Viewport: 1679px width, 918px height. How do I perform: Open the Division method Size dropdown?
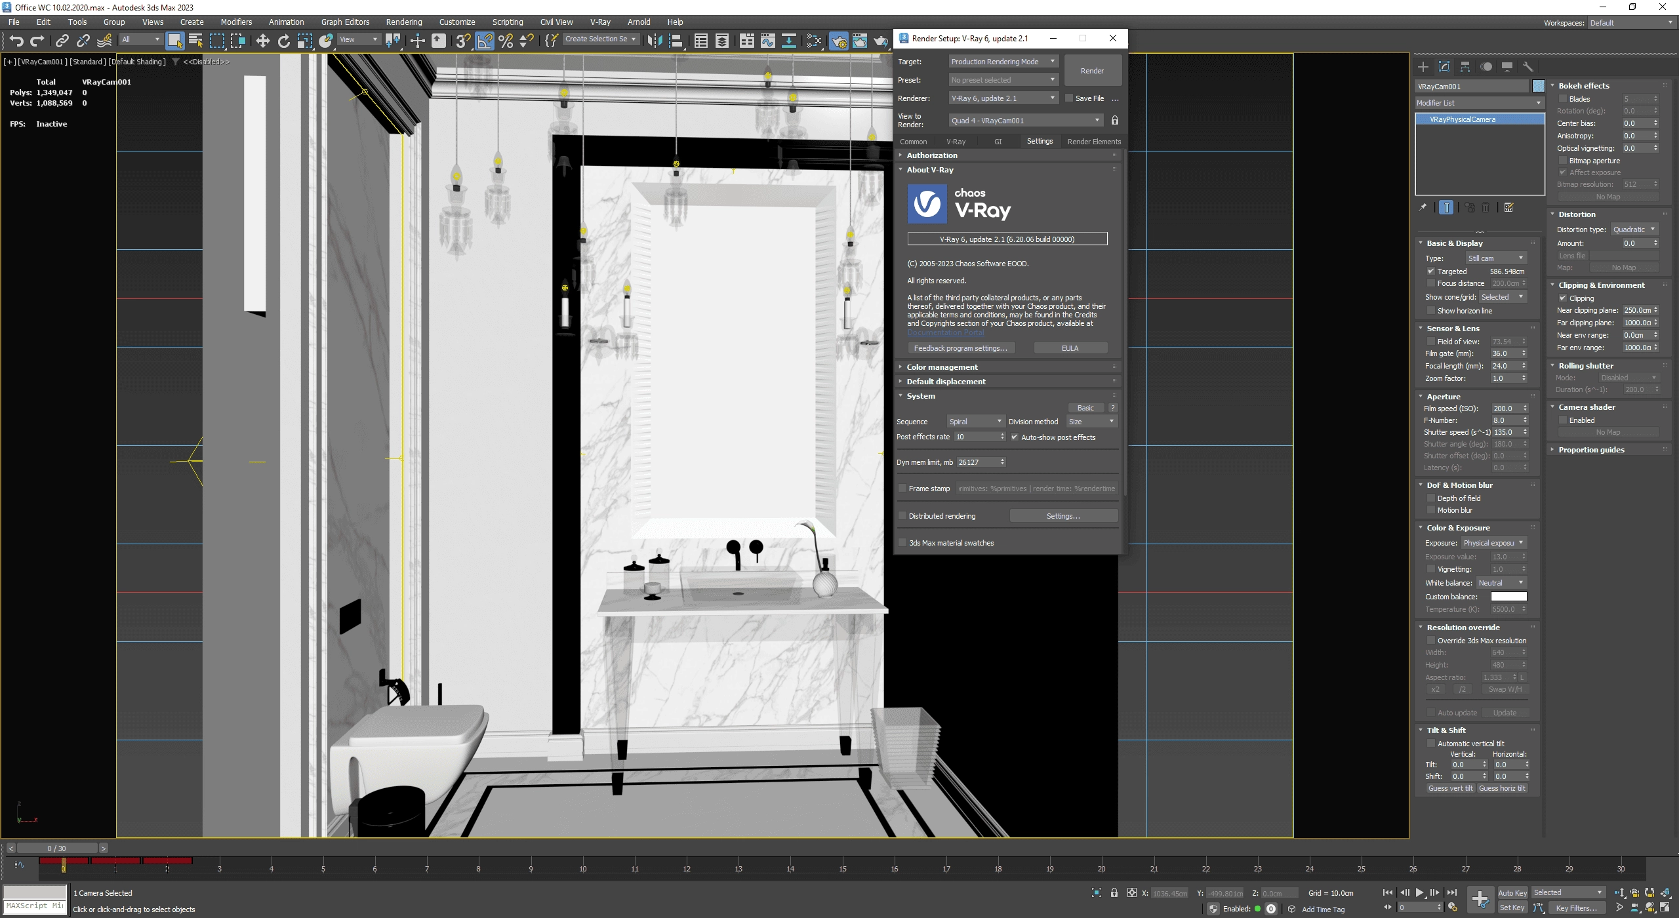1091,422
